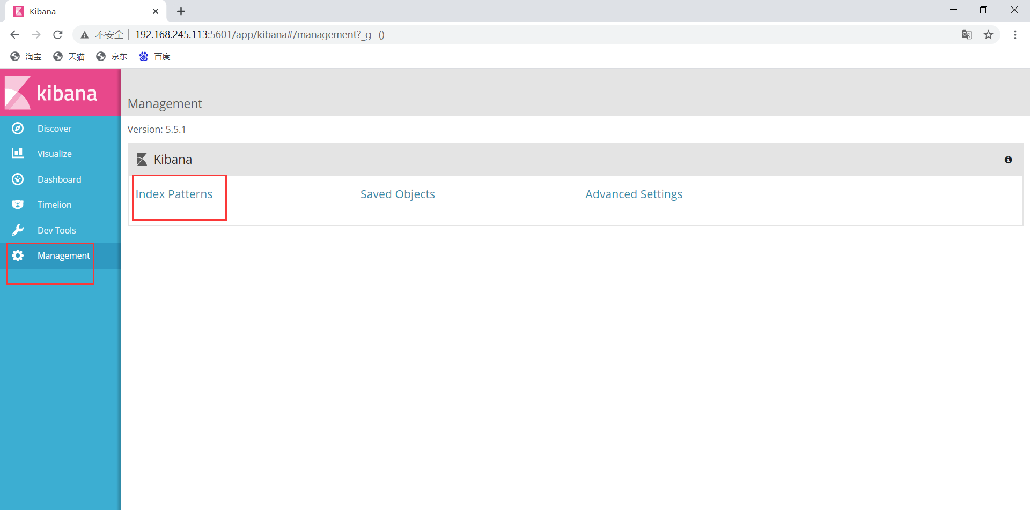Select Timelion in the sidebar
Image resolution: width=1030 pixels, height=510 pixels.
tap(60, 205)
